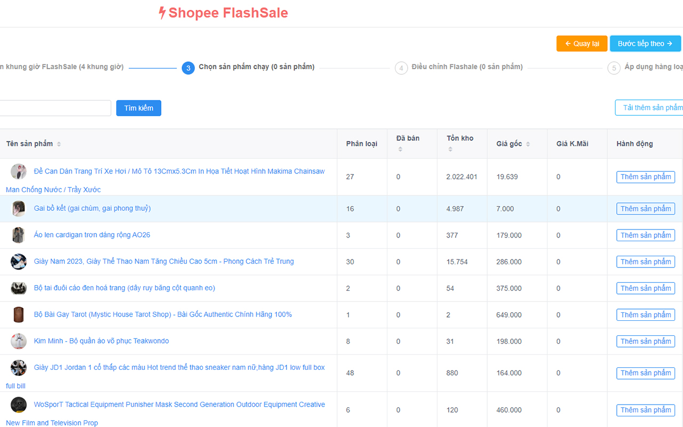Open thumbnail of Giày Nam 2023 product
Image resolution: width=683 pixels, height=427 pixels.
[19, 262]
